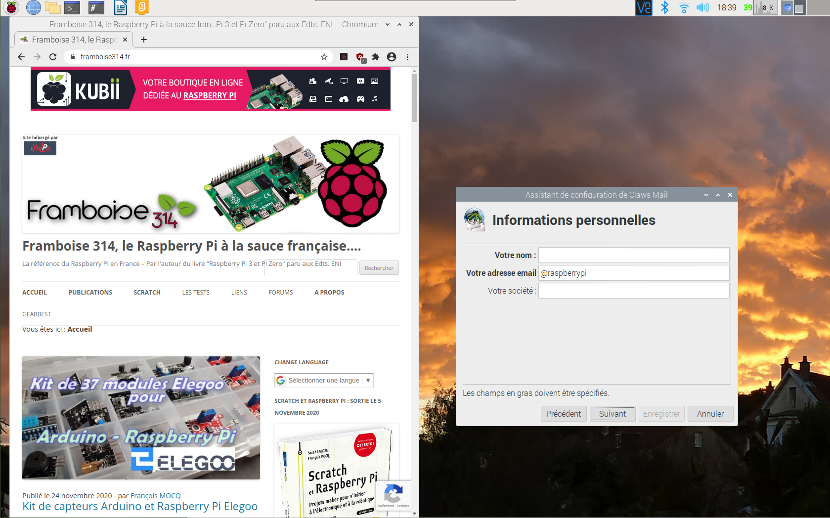Open Kit de capteurs Arduino article title
830x518 pixels.
click(x=140, y=506)
